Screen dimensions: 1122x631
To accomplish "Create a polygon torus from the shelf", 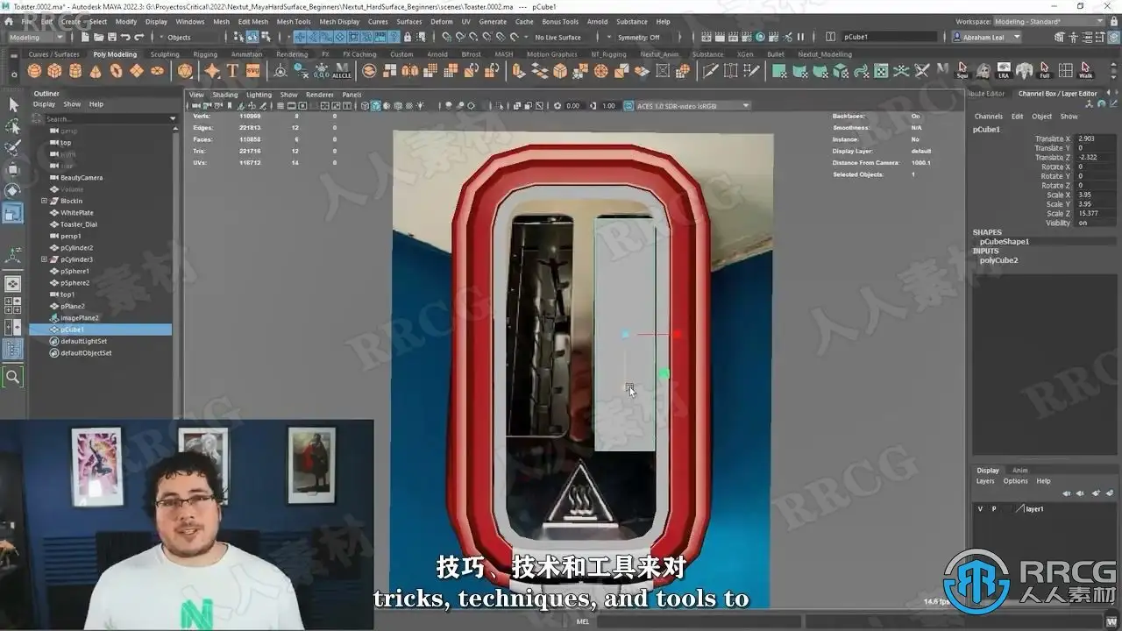I will [x=117, y=71].
